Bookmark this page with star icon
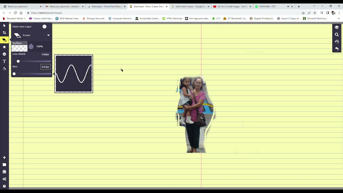This screenshot has height=193, width=343. point(315,13)
